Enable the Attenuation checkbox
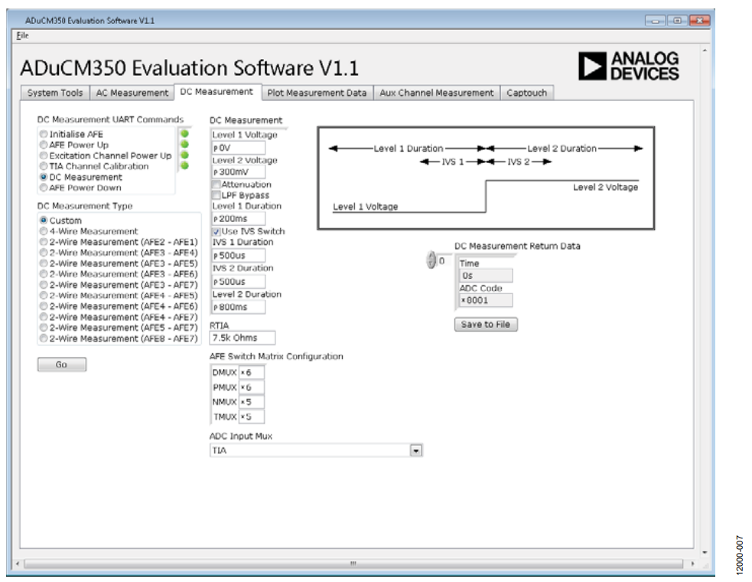752x582 pixels. 216,185
